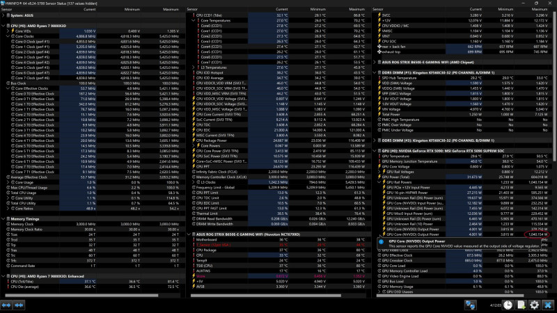Click the CPU Package Power lightning icon
Image resolution: width=557 pixels, height=313 pixels.
tap(194, 141)
